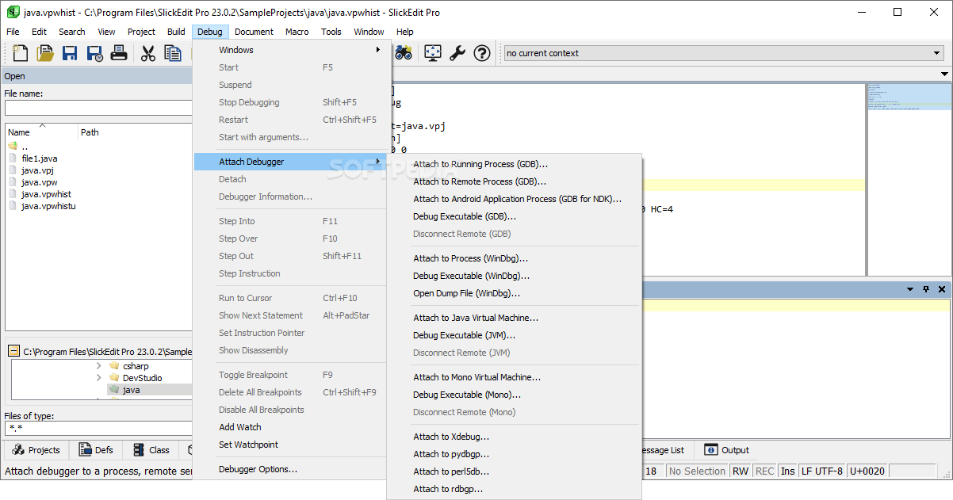Open the File menu
Image resolution: width=953 pixels, height=500 pixels.
13,32
